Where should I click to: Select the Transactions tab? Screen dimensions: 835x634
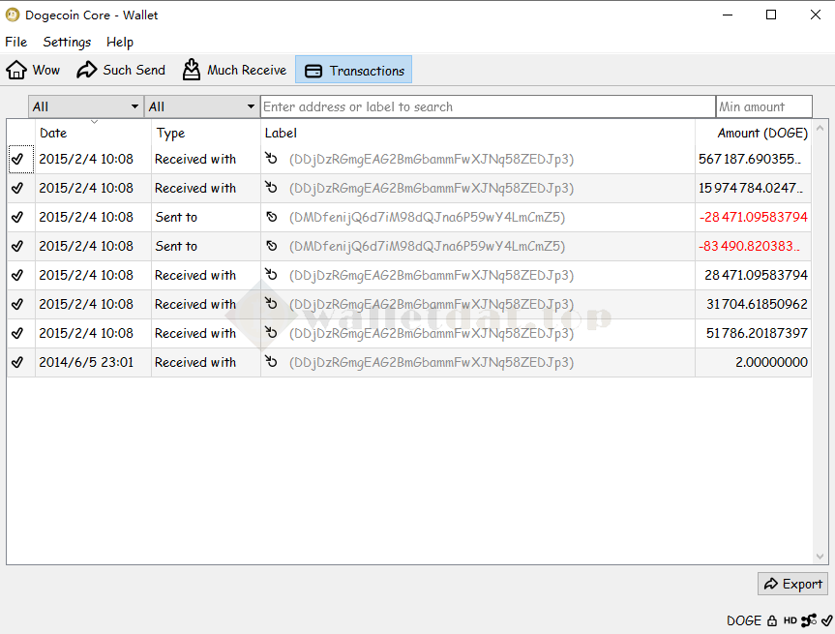(354, 70)
